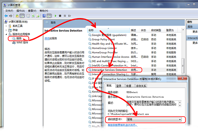Click the 启动 this service link

(47, 38)
